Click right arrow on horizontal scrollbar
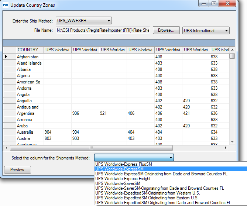This screenshot has height=206, width=247. point(226,147)
